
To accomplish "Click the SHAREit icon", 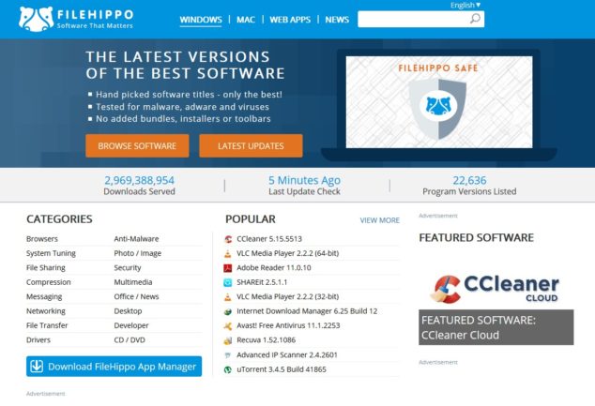I will pos(228,282).
